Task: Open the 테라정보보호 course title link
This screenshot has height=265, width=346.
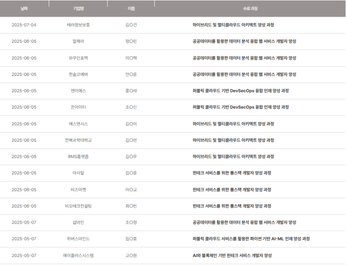Action: 233,25
